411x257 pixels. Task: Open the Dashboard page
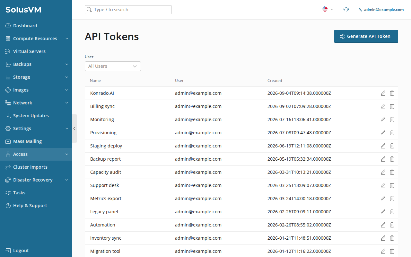tap(36, 26)
